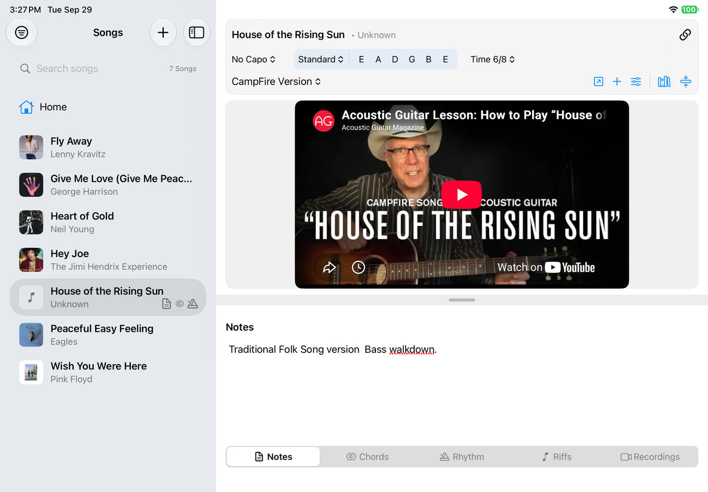Click the battery indicator in status bar

(x=690, y=10)
